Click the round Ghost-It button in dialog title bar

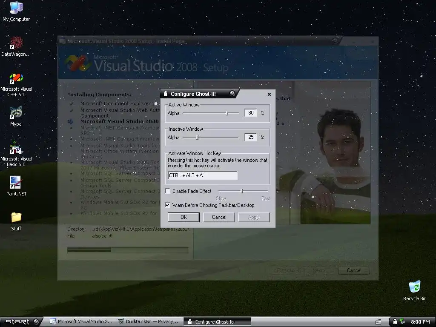pos(232,93)
